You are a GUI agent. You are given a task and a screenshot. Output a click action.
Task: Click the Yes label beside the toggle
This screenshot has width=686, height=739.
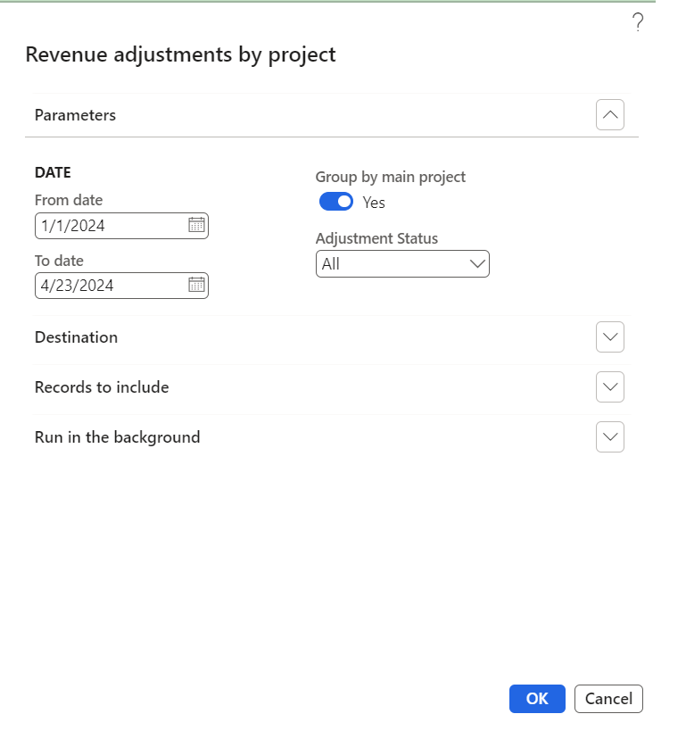pos(374,203)
